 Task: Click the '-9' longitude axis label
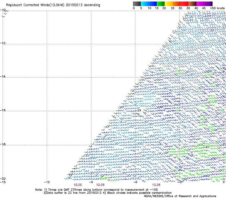[x=91, y=182]
